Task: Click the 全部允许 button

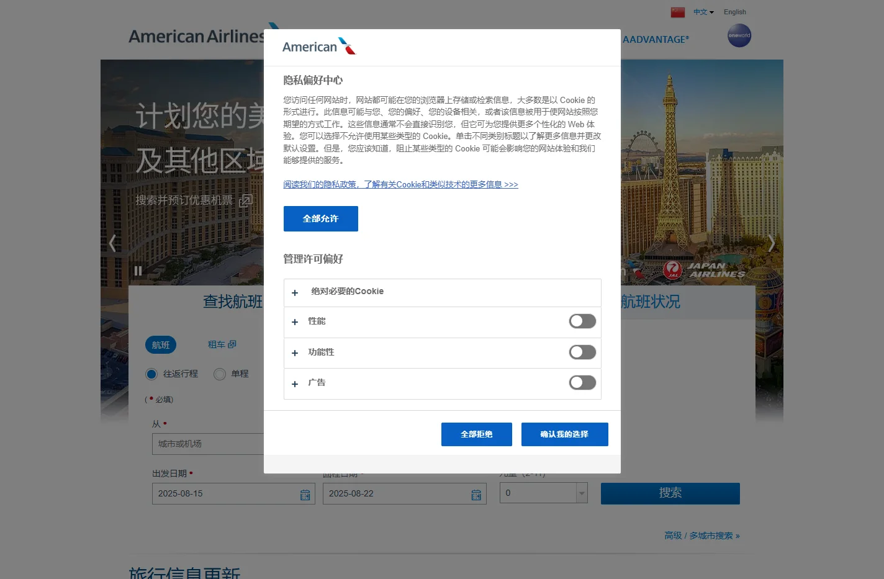Action: coord(321,218)
